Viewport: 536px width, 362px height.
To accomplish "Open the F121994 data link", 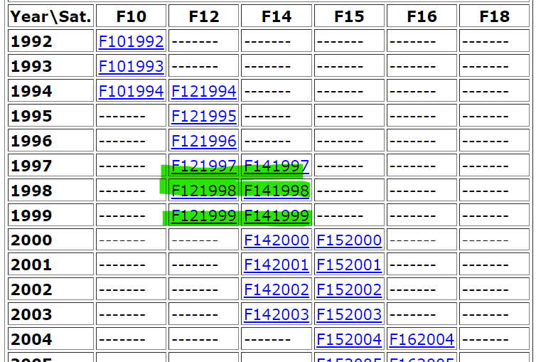I will coord(204,91).
